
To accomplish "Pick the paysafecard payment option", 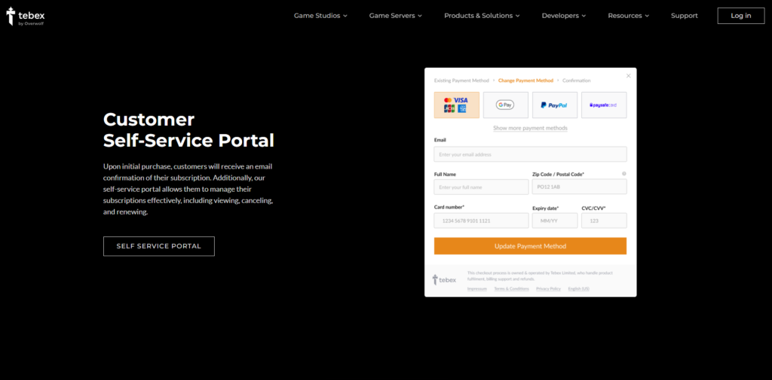I will click(x=603, y=105).
